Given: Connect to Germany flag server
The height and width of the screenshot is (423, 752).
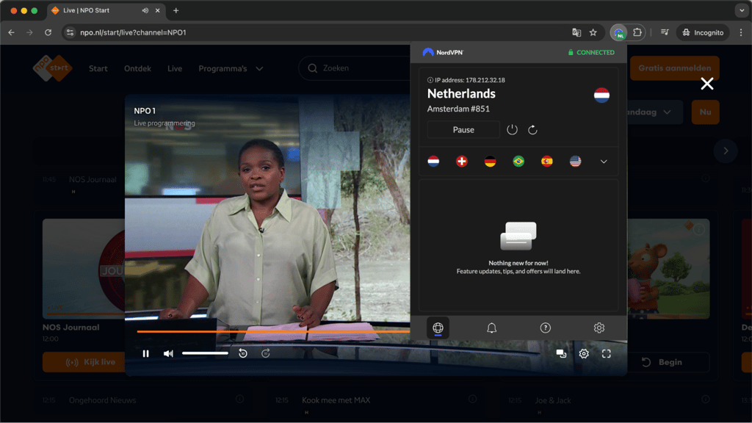Looking at the screenshot, I should click(490, 161).
